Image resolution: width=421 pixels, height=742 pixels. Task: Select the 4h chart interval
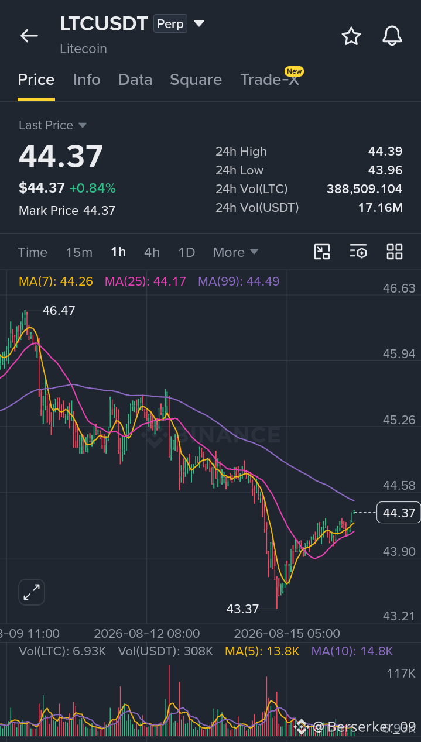point(152,252)
